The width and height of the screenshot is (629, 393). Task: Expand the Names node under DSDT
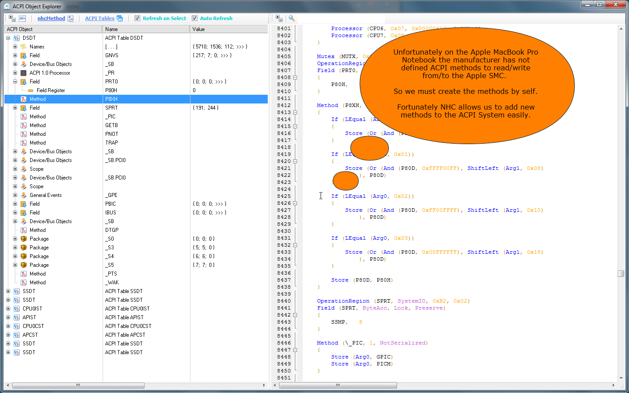(15, 47)
